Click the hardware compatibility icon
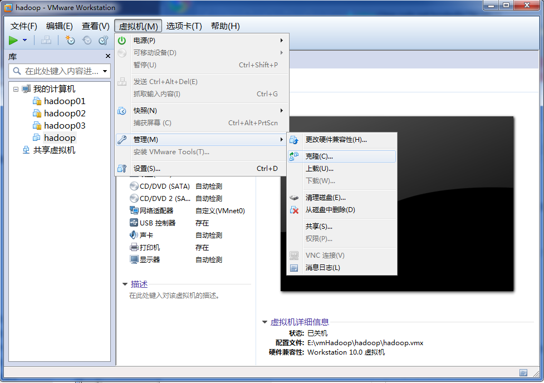 click(294, 140)
